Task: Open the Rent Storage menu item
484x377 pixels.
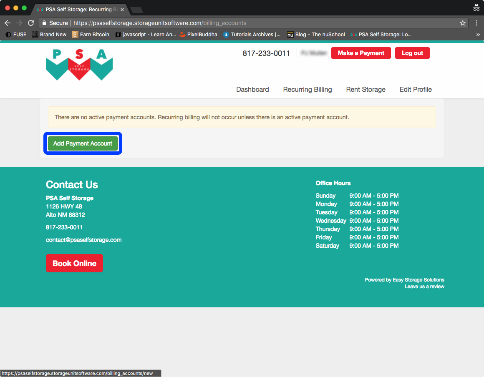Action: pos(366,90)
